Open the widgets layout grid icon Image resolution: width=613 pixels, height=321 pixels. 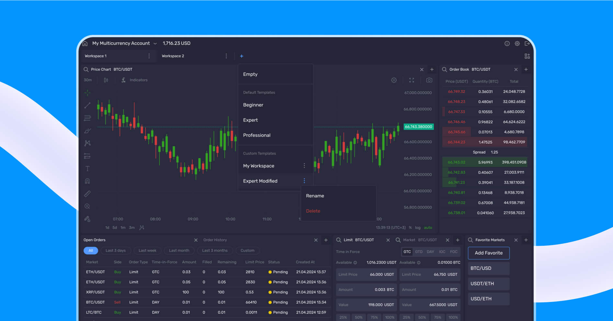click(x=527, y=56)
